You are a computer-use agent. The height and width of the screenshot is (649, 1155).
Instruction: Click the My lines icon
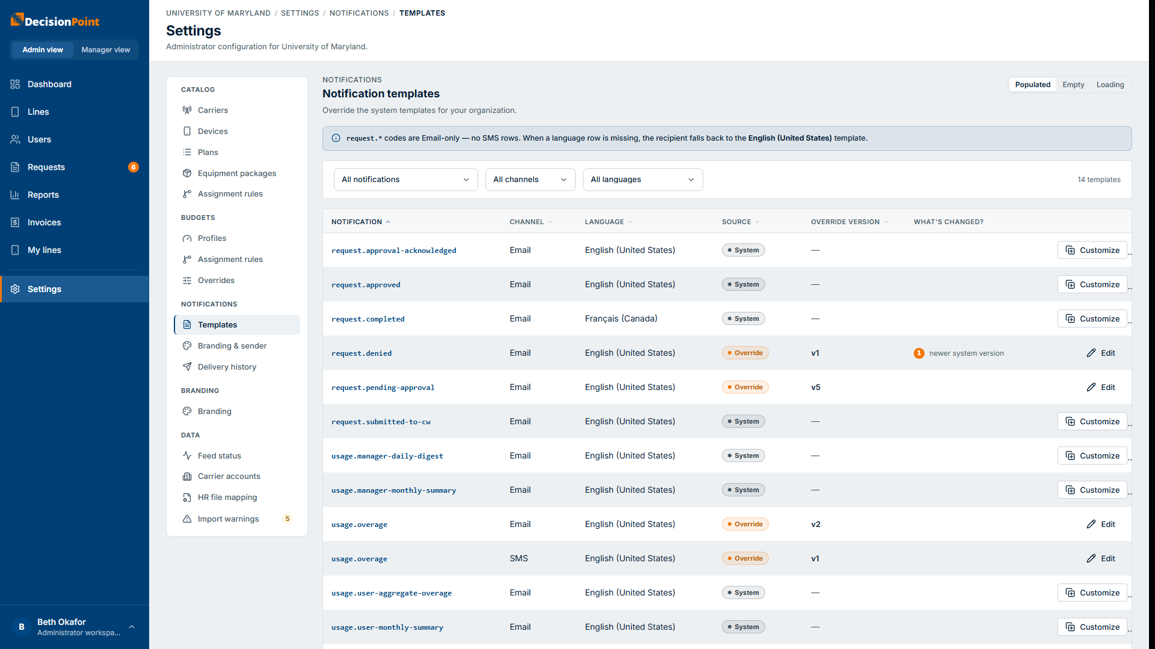15,250
